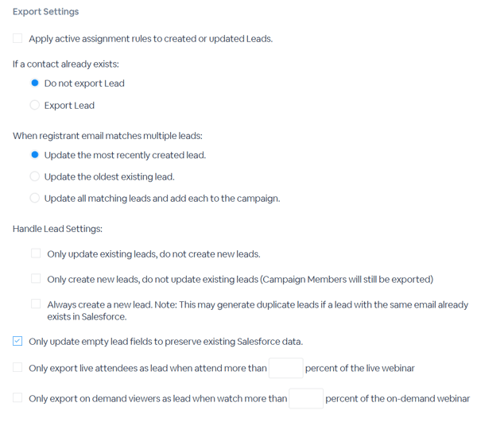Tick "Only export on demand viewers" checkbox
The image size is (477, 422).
click(17, 397)
